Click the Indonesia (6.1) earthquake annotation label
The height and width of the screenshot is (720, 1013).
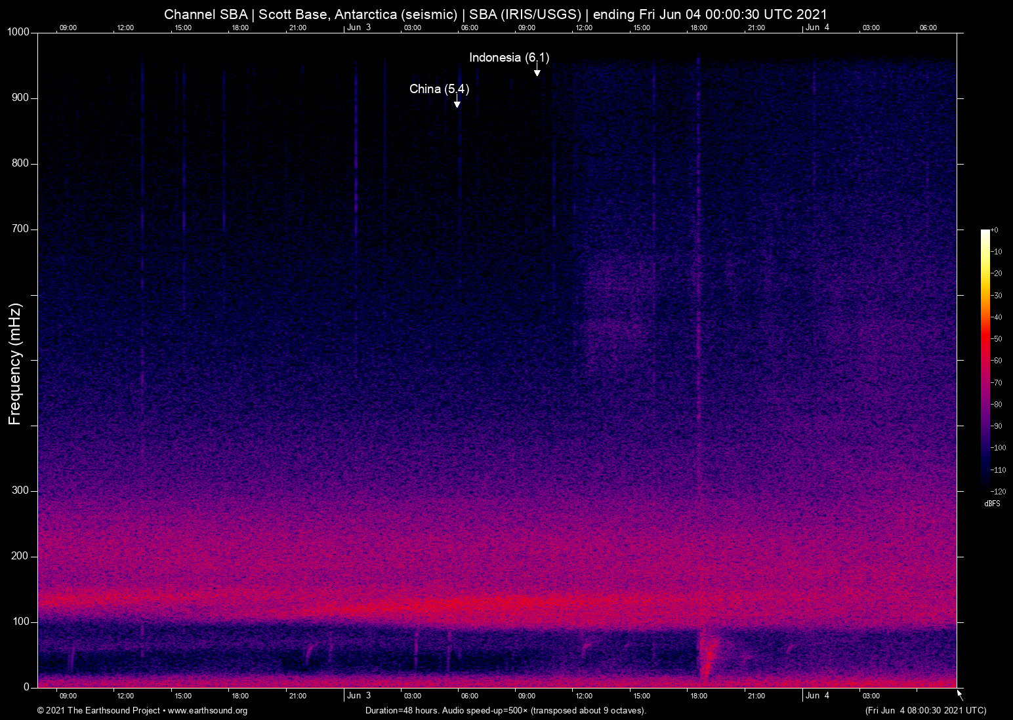click(509, 58)
